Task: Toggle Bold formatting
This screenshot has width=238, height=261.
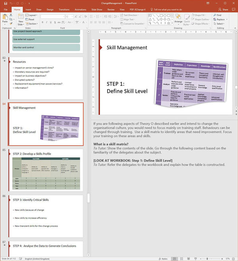Action: pyautogui.click(x=43, y=22)
